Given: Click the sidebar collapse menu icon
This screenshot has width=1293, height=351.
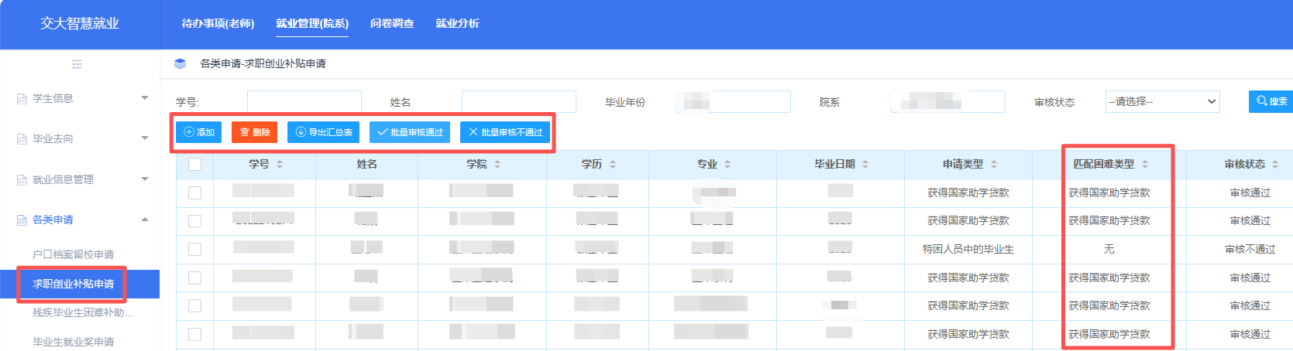Looking at the screenshot, I should point(77,64).
